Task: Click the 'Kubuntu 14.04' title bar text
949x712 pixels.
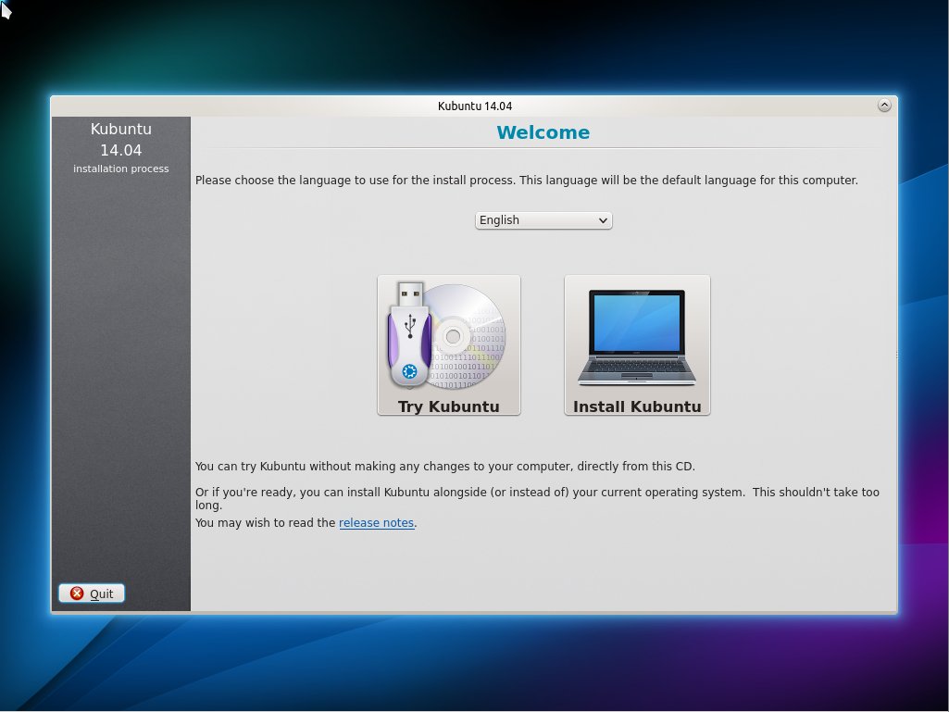Action: point(475,106)
